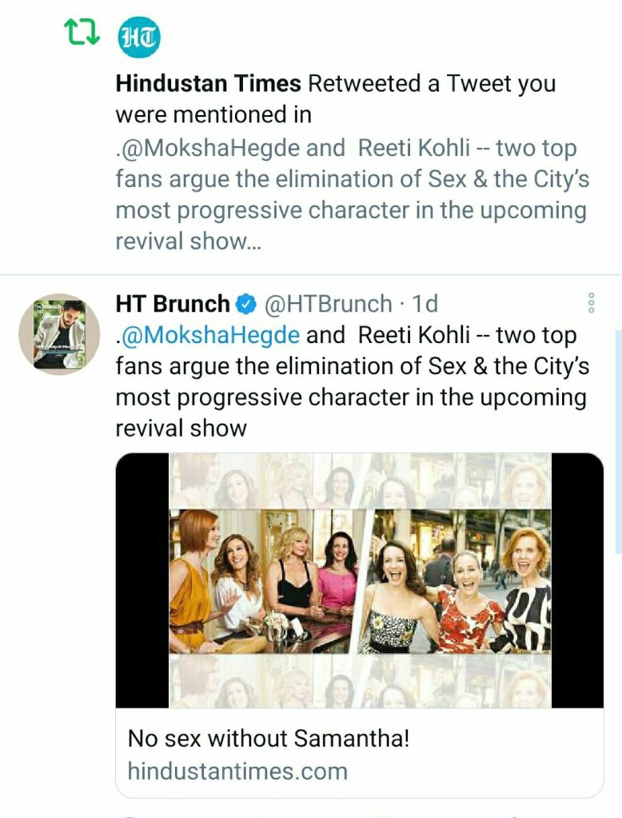
Task: Click the HT Brunch tweet body text
Action: (352, 381)
